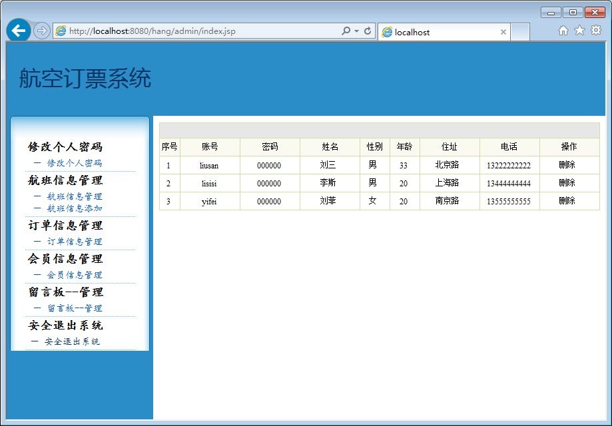Click the 密码 column header

270,146
